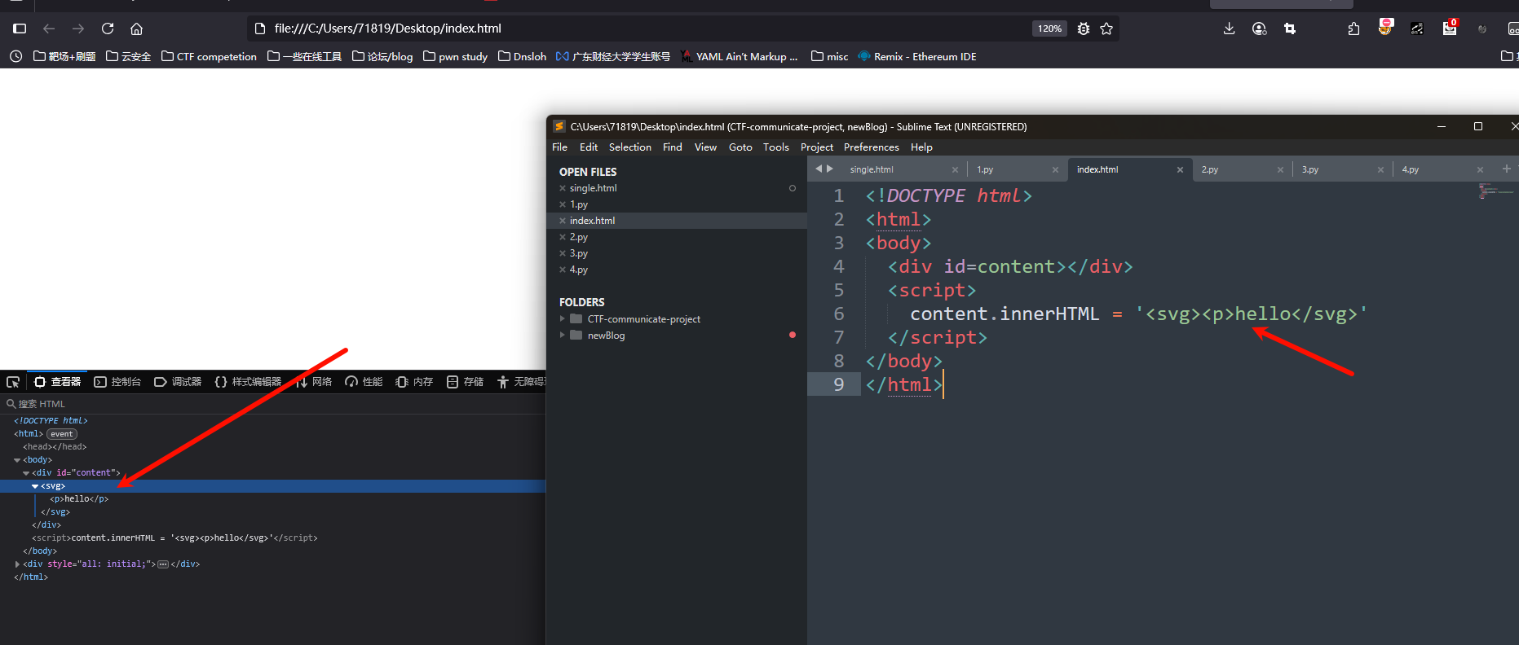Reload the page in the browser
This screenshot has height=645, width=1519.
tap(108, 29)
